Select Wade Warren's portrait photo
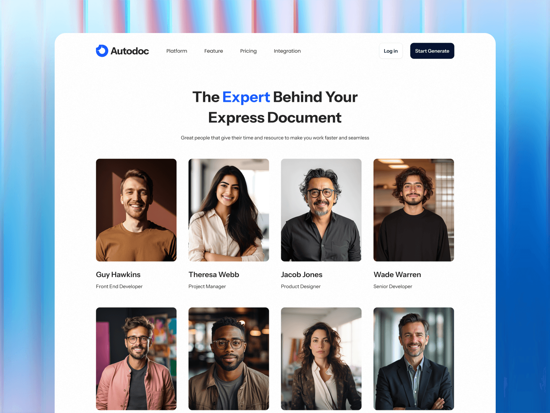 coord(414,210)
